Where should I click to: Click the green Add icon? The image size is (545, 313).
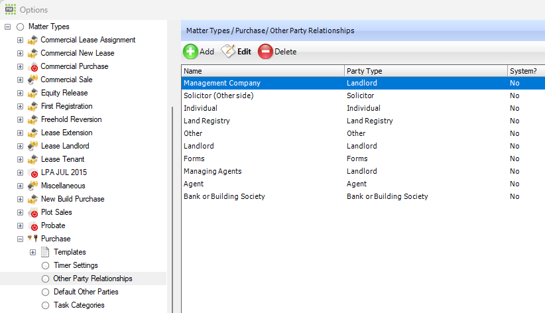pos(190,52)
